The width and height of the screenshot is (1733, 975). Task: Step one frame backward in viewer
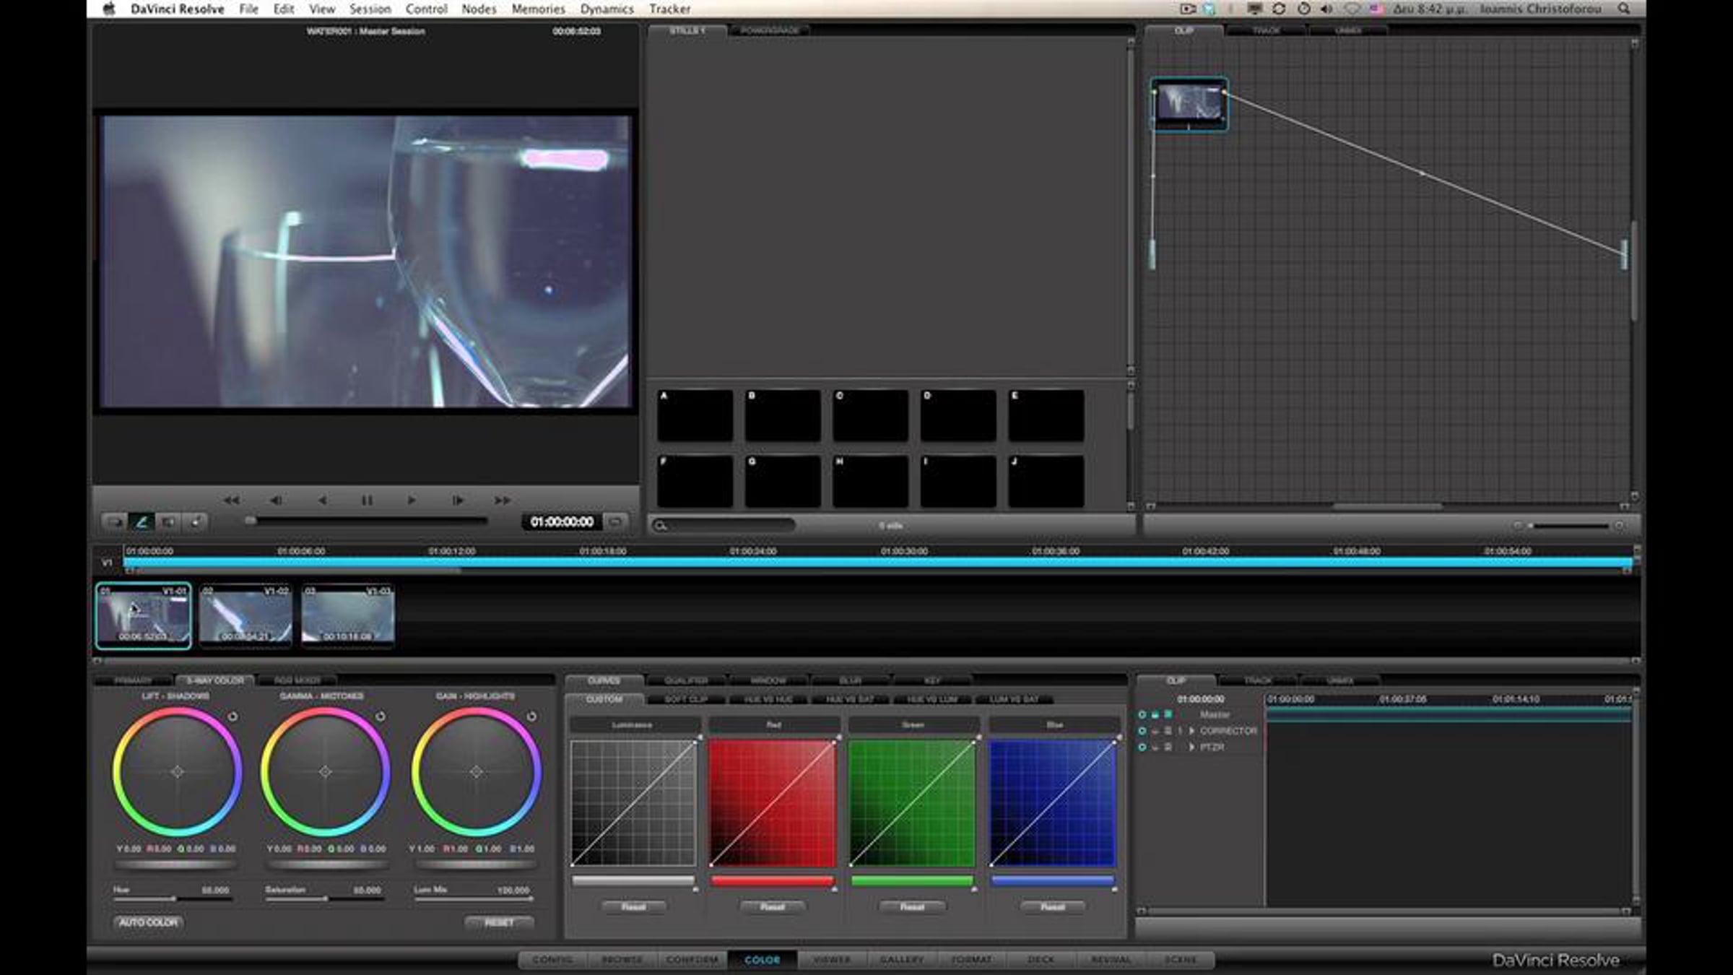pyautogui.click(x=276, y=500)
